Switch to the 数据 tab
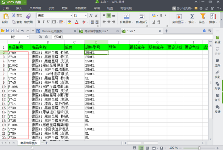The width and height of the screenshot is (223, 150). [x=65, y=8]
